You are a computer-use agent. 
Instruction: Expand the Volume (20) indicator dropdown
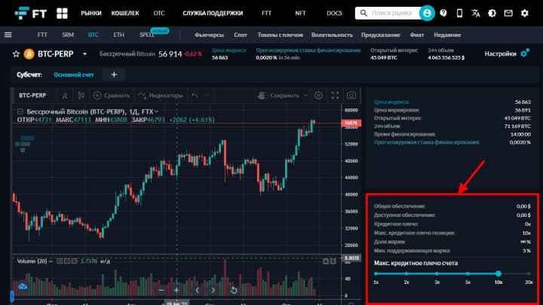pos(51,261)
